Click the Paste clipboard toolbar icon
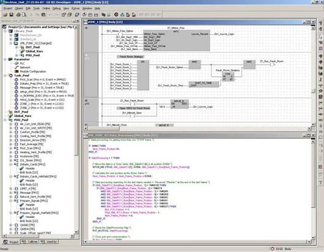Image resolution: width=324 pixels, height=252 pixels. 43,15
